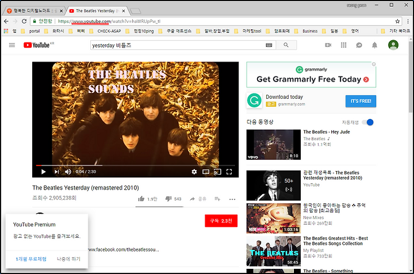Open player settings gear
The image size is (414, 274).
pos(194,172)
